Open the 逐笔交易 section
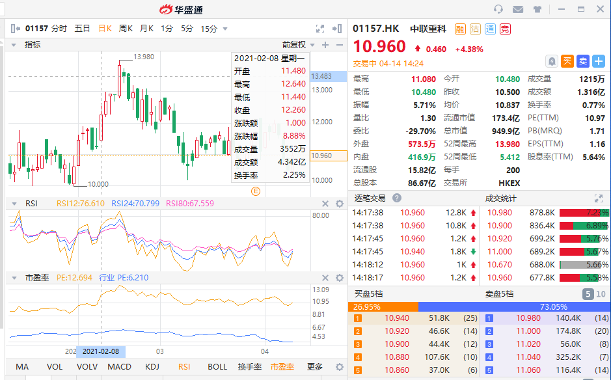 coord(370,198)
